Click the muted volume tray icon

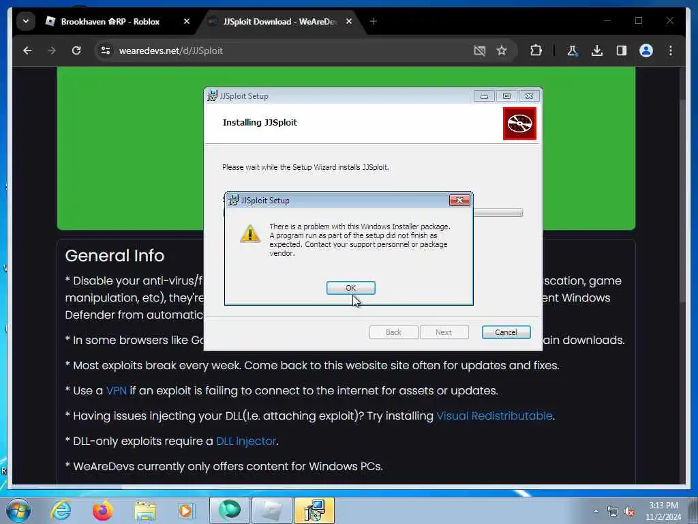(x=629, y=512)
